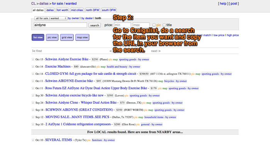Switch to list view
Image resolution: width=270 pixels, height=145 pixels.
[x=38, y=37]
